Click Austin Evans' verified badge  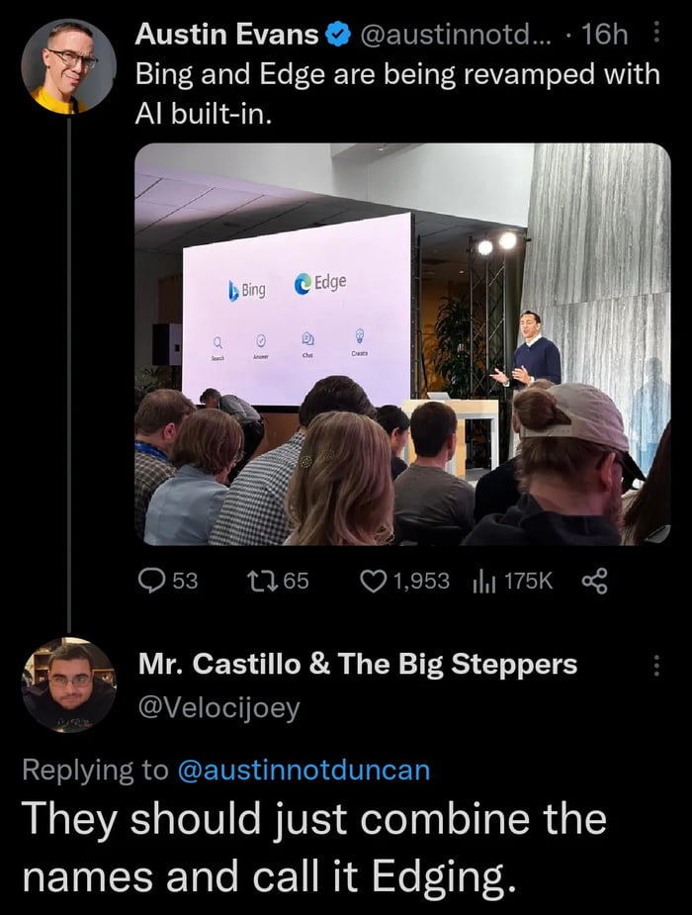[x=337, y=36]
